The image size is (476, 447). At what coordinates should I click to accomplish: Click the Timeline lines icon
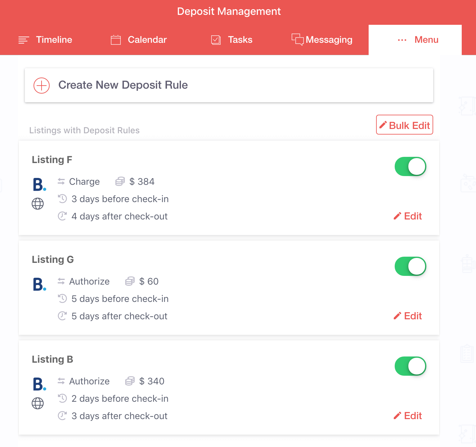point(24,40)
